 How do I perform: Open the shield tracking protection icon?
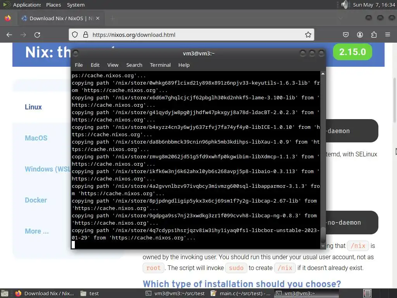tap(75, 35)
